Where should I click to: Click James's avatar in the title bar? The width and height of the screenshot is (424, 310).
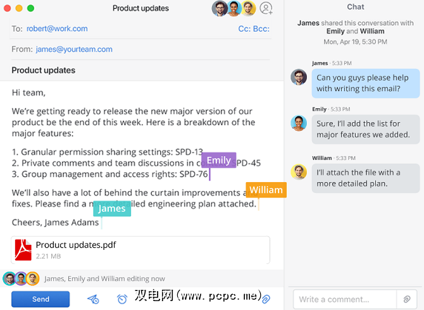pos(220,8)
